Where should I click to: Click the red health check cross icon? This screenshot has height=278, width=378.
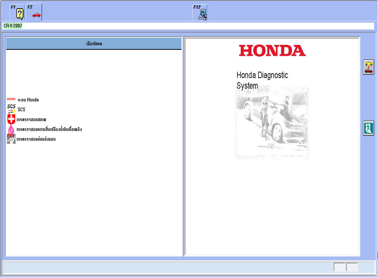[11, 119]
